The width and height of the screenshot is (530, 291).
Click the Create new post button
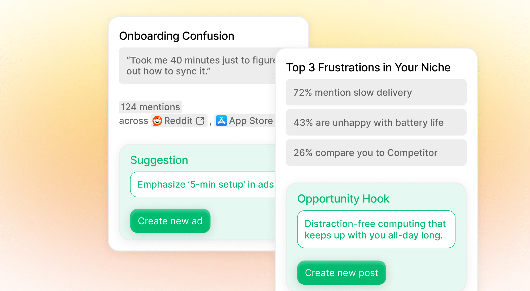341,273
